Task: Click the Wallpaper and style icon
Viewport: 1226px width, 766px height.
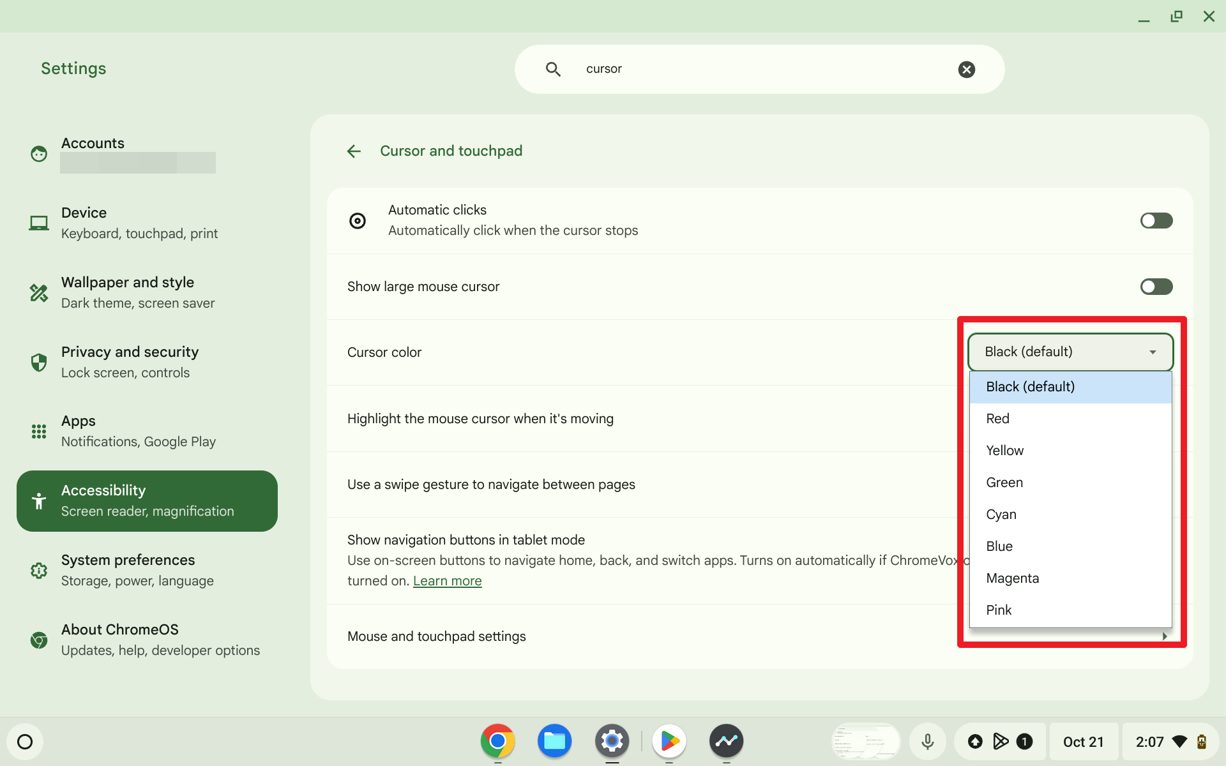Action: 38,291
